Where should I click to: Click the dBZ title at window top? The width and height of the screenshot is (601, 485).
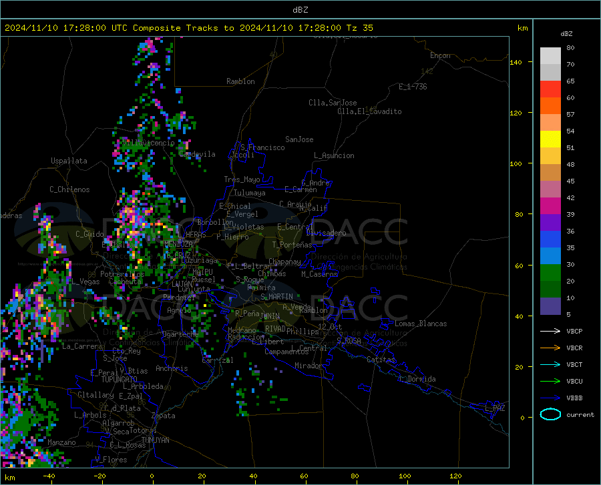point(300,10)
